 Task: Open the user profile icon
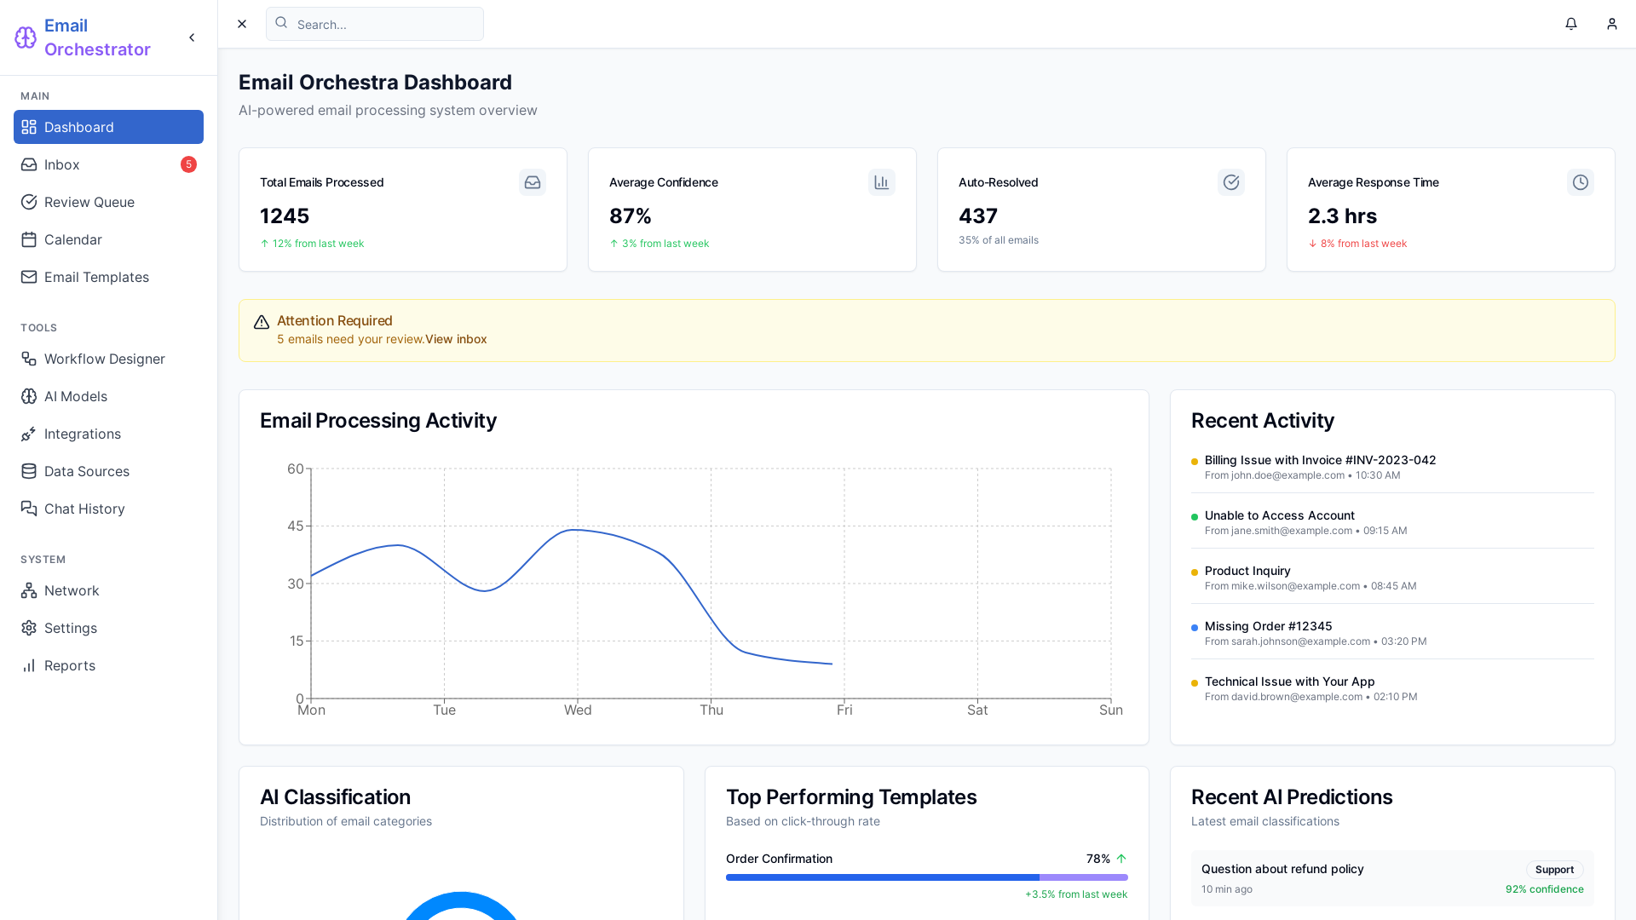pos(1612,24)
